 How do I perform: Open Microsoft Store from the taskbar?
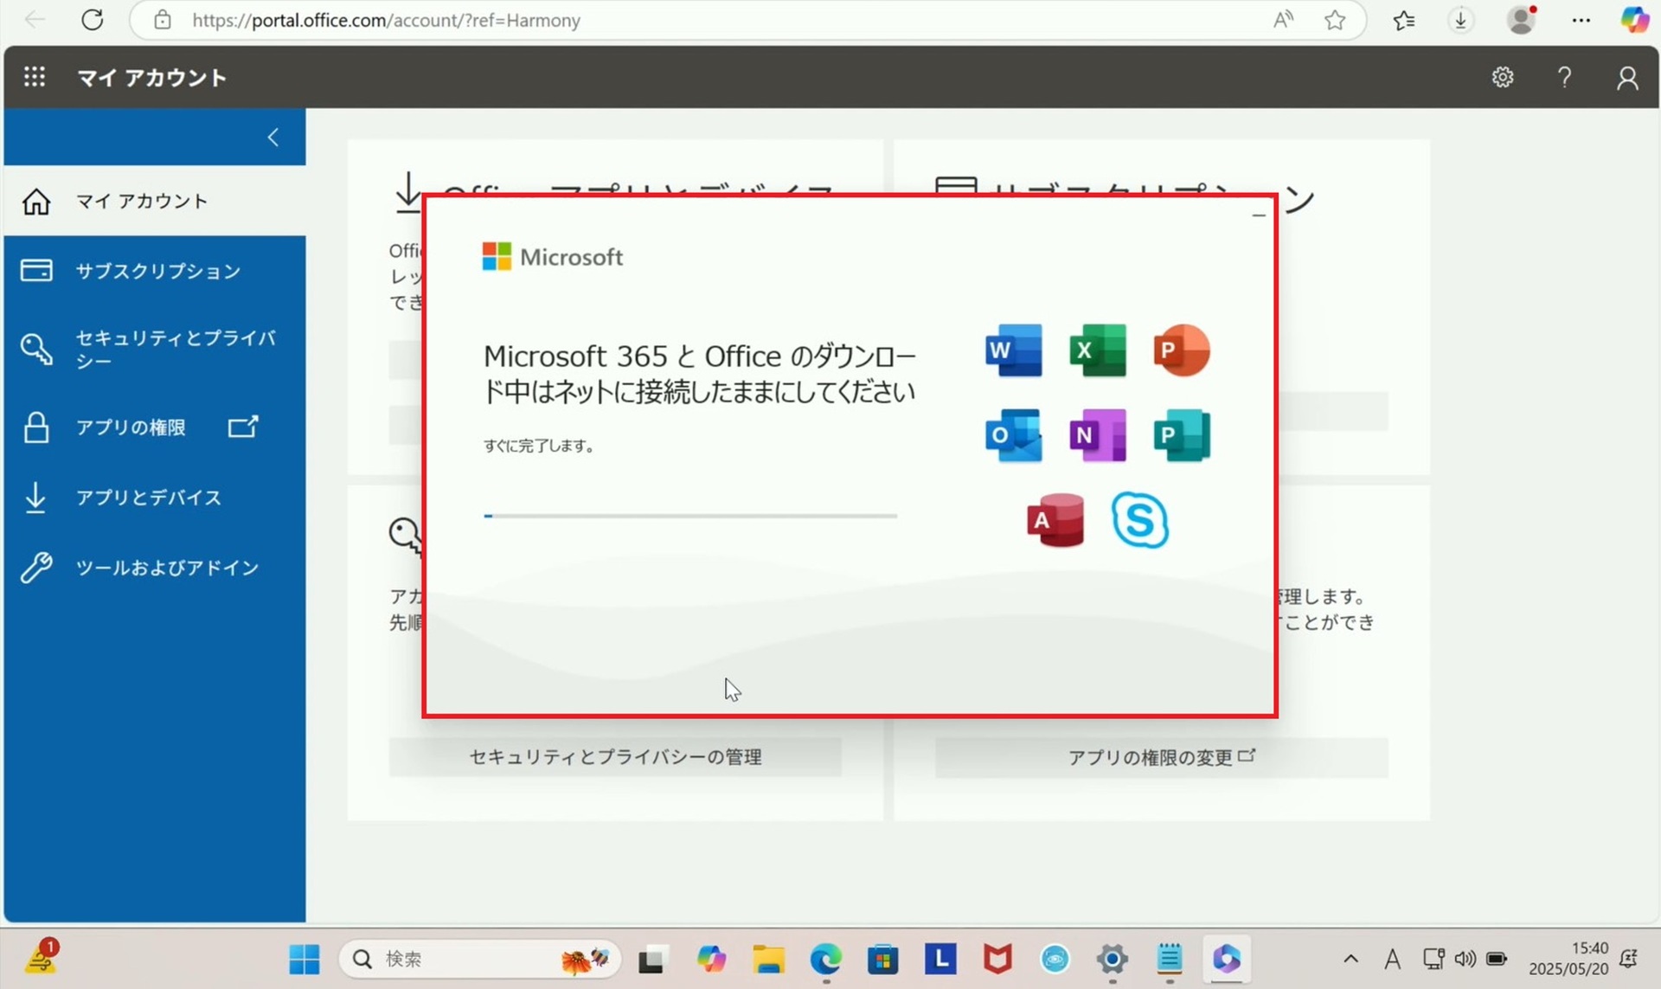pos(883,959)
